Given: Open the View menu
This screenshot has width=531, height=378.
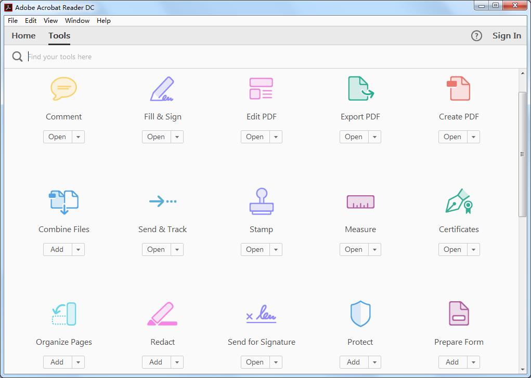Looking at the screenshot, I should pos(50,21).
